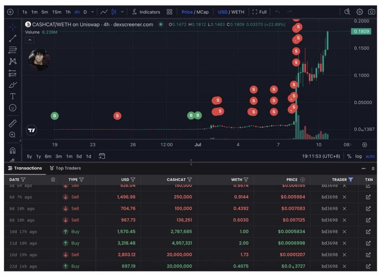Set interval to 1h
Screen dimensions: 383x276
[x=68, y=12]
